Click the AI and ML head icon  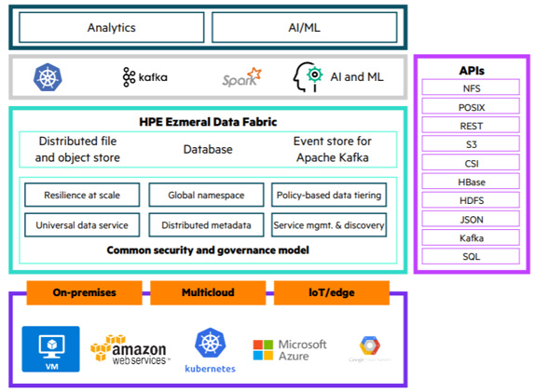(308, 77)
